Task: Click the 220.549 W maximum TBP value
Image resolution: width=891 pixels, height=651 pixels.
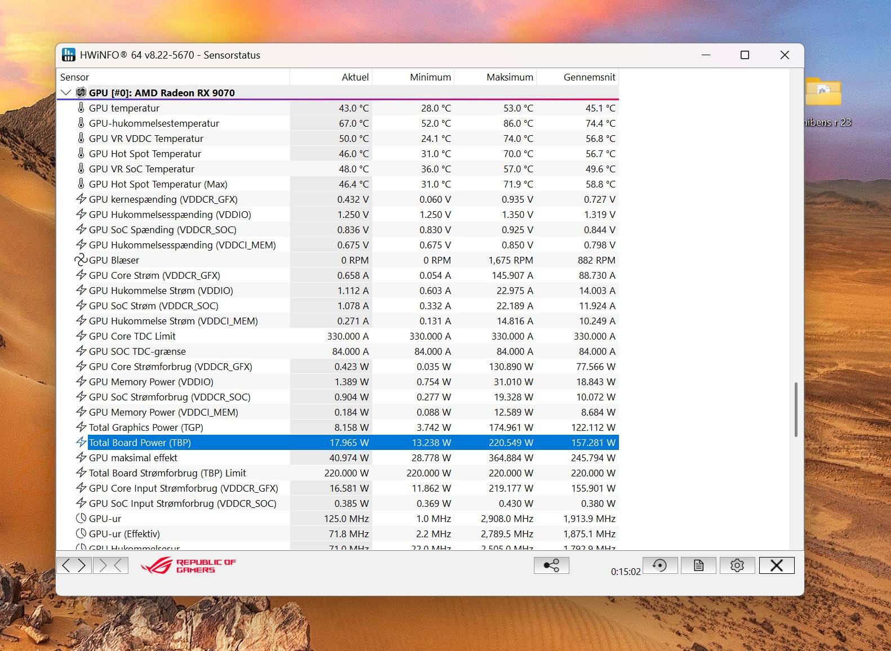Action: pos(511,442)
